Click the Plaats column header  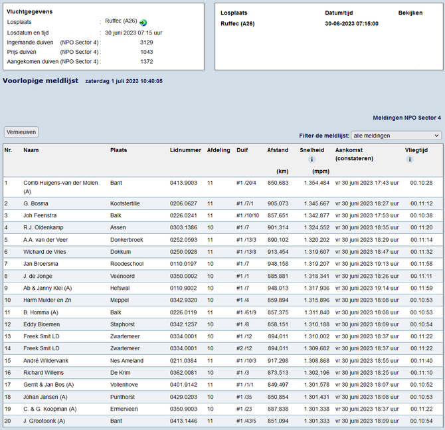point(119,150)
